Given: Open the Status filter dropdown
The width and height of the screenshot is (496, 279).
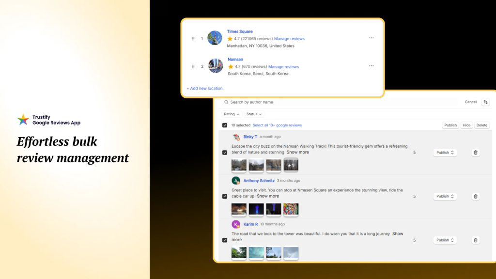Looking at the screenshot, I should pyautogui.click(x=254, y=114).
